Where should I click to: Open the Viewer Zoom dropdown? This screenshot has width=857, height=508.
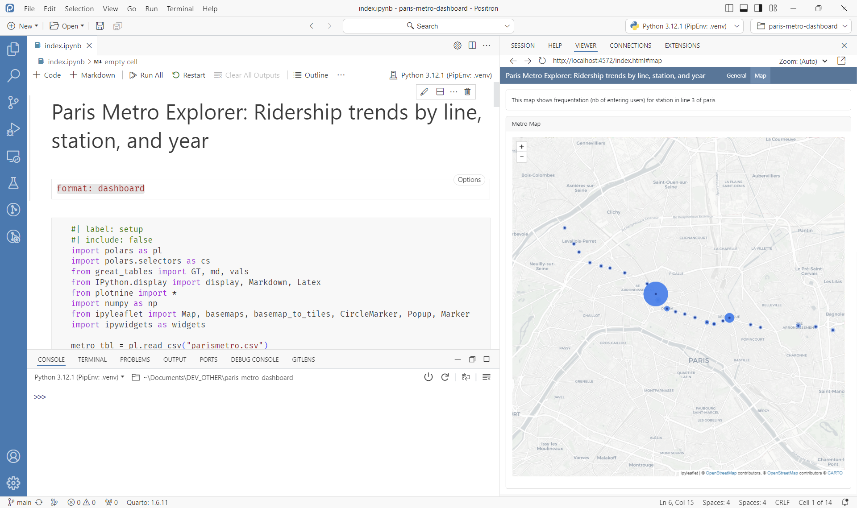[803, 61]
